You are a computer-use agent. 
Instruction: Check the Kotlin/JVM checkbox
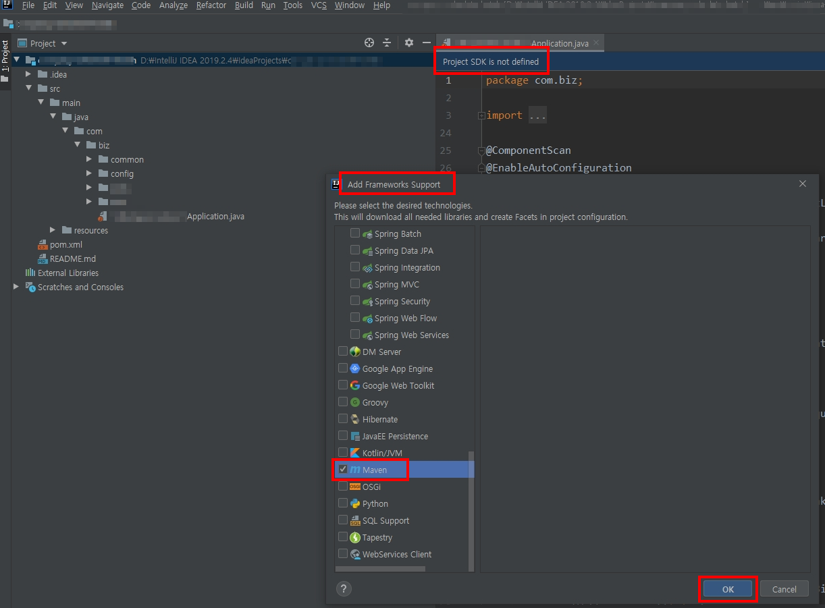tap(343, 452)
